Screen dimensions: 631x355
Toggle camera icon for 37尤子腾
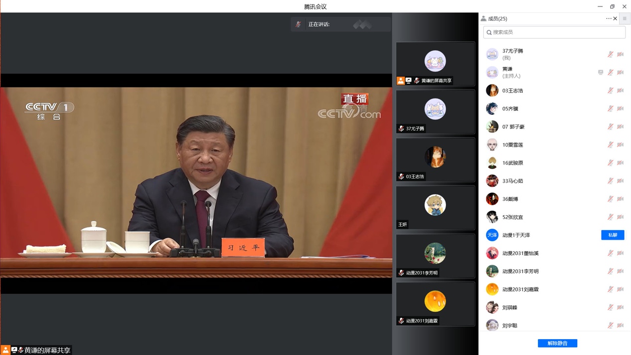tap(620, 54)
